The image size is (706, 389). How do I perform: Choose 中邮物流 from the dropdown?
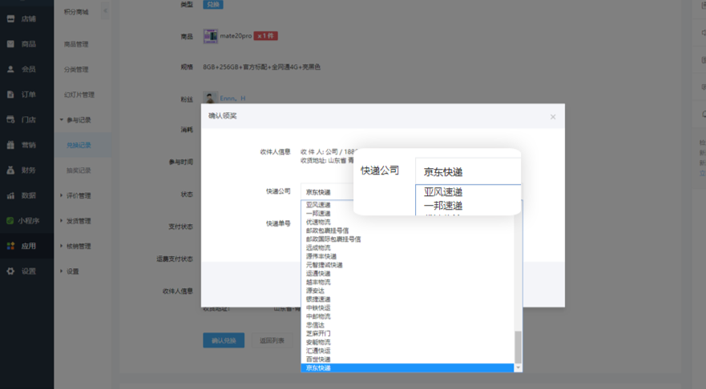coord(407,316)
